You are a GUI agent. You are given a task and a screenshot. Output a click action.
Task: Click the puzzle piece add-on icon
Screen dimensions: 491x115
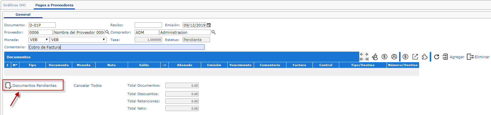coord(425,57)
